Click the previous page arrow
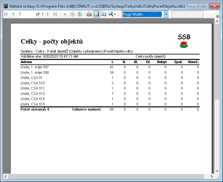This screenshot has height=182, width=223. pos(13,14)
